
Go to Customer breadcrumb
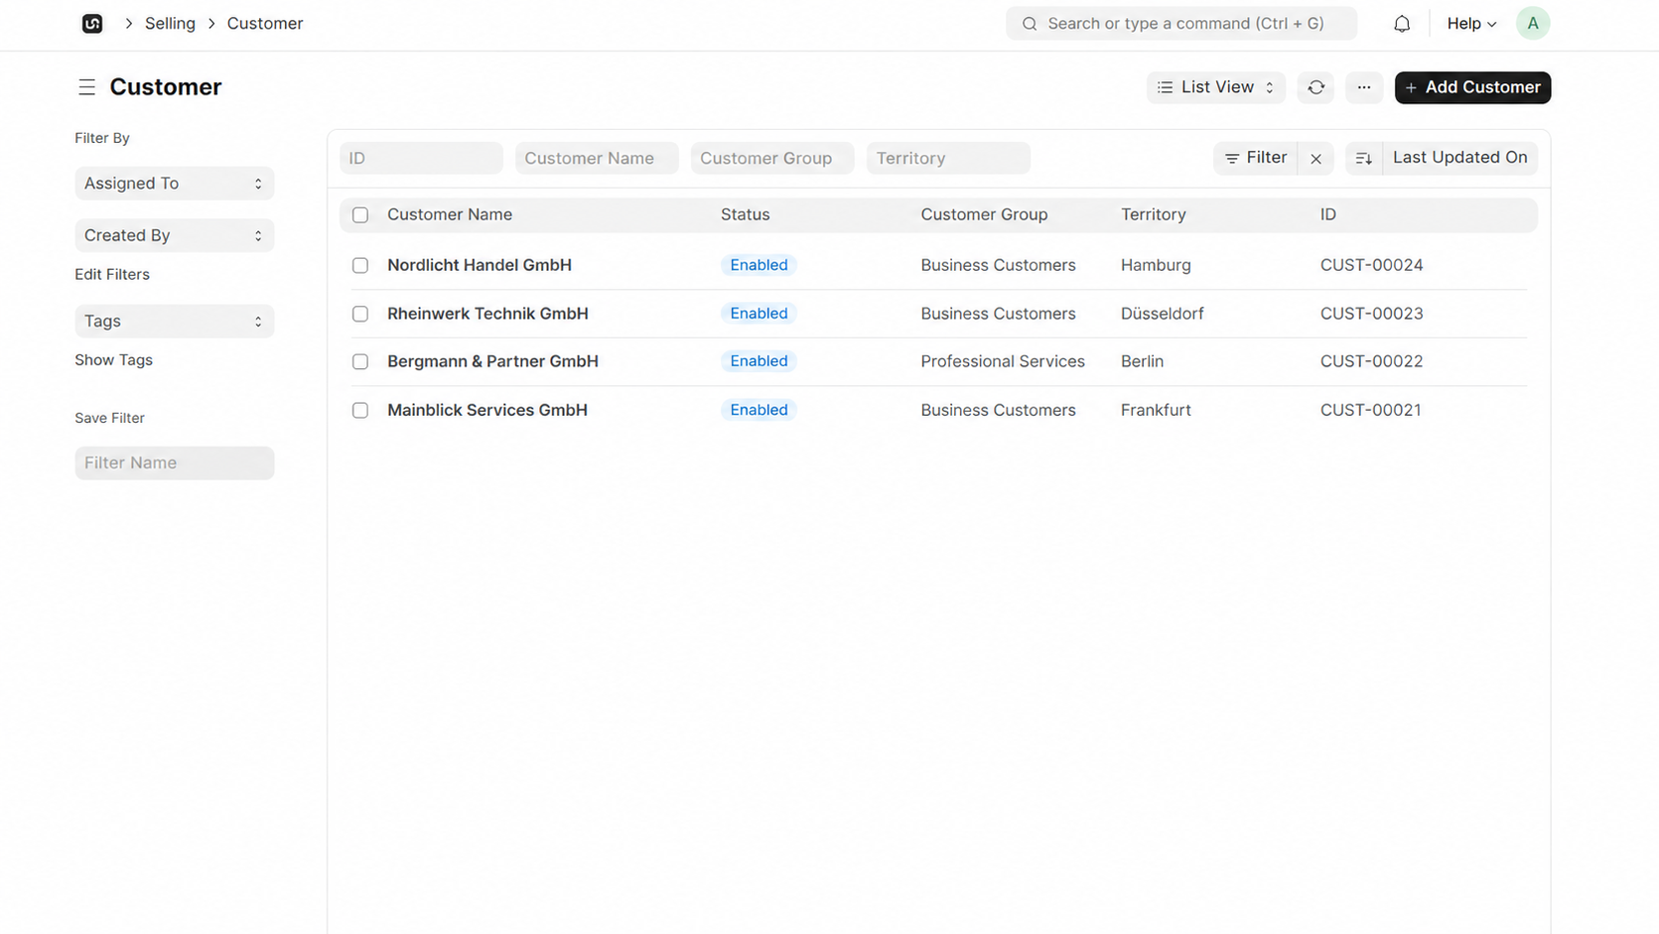(265, 24)
